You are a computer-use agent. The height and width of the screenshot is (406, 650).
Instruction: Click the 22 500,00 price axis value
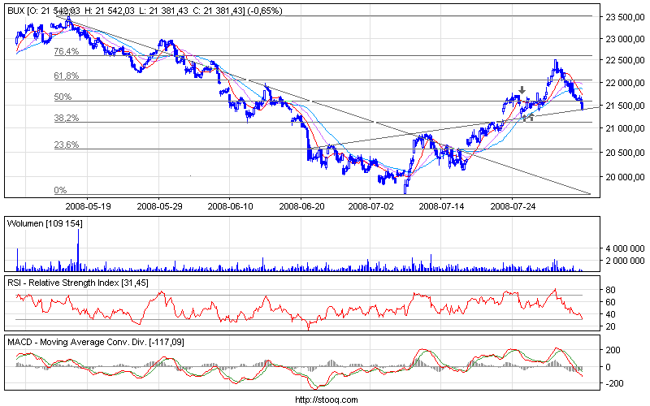click(625, 60)
